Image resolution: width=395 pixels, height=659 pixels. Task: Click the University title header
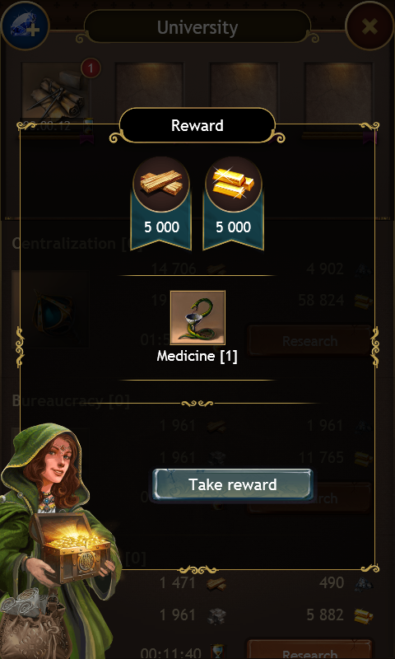coord(197,27)
